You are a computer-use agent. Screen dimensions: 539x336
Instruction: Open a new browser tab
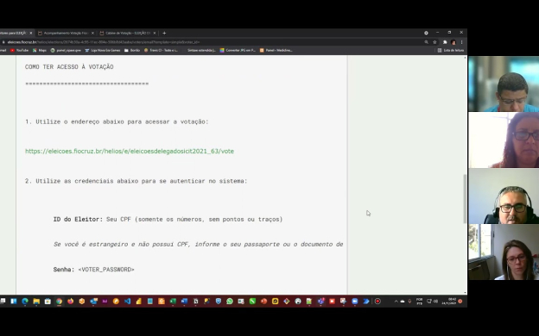coord(164,33)
